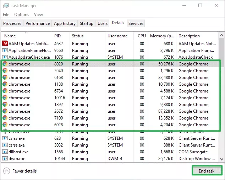225x180 pixels.
Task: Click the ApplicationFrameHost process icon
Action: pyautogui.click(x=5, y=51)
